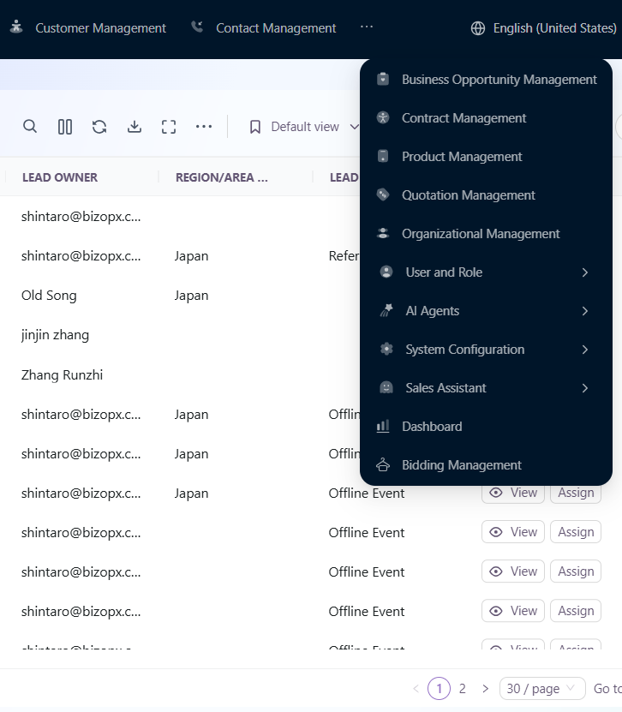Click the previous page arrow
Screen dimensions: 622x712
(416, 689)
